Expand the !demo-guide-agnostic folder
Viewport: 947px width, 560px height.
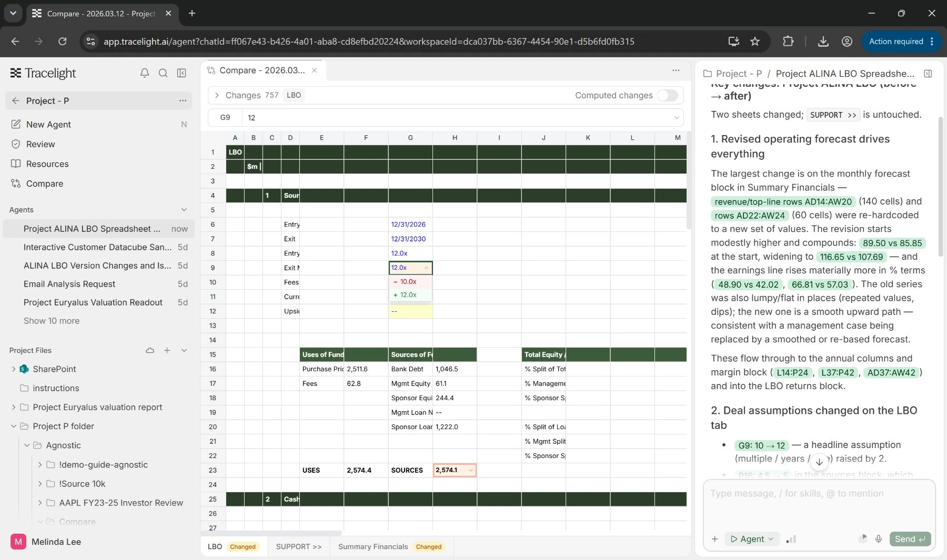pyautogui.click(x=40, y=464)
